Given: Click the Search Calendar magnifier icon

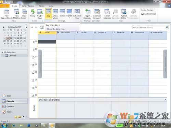Looking at the screenshot, I should pos(167,27).
